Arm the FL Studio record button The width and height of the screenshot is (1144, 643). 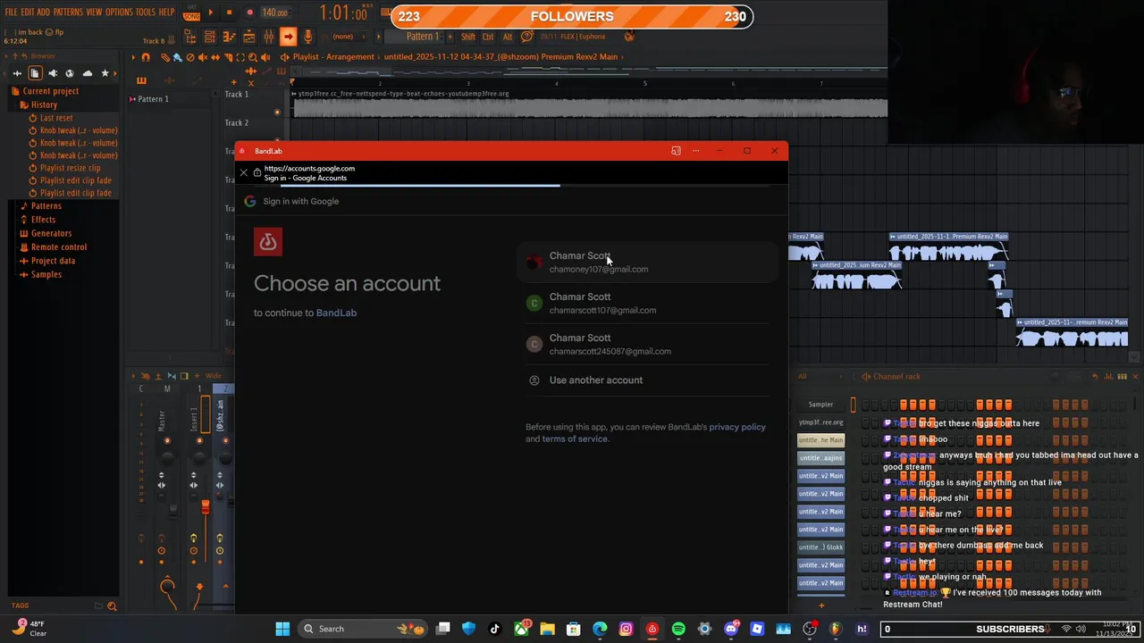coord(249,13)
